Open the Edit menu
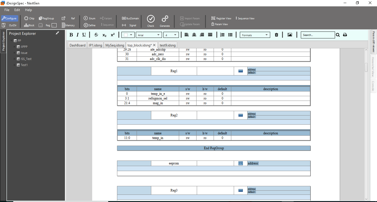Screen dimensions: 377x202 tap(17, 10)
